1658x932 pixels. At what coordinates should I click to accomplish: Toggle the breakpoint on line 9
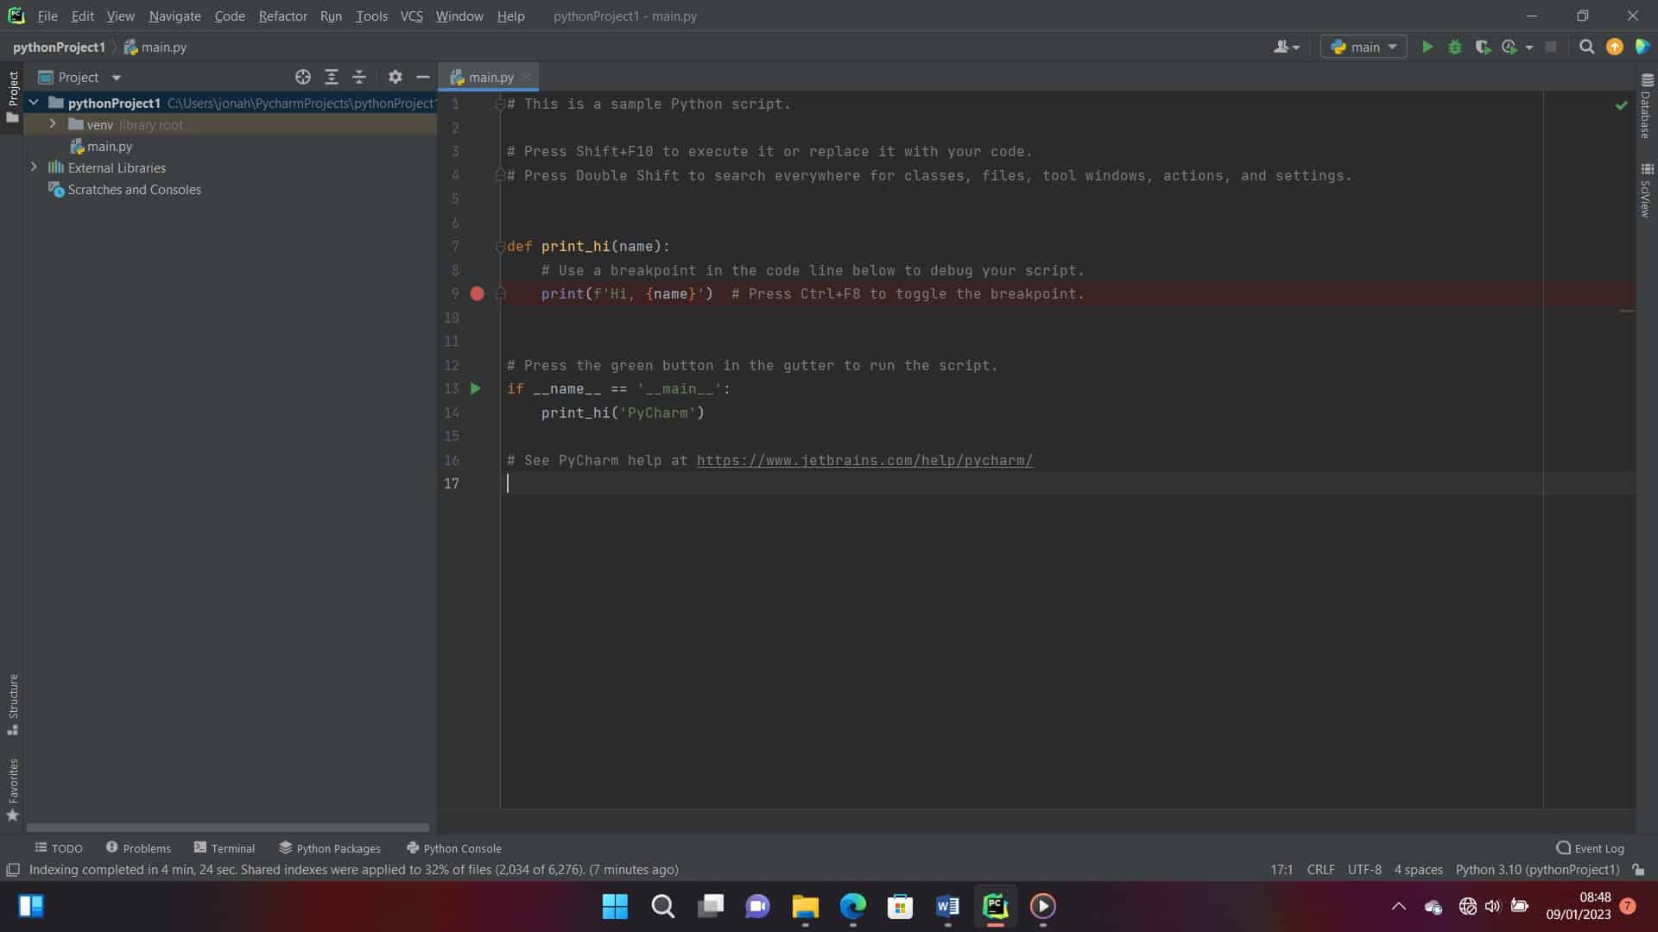coord(478,294)
